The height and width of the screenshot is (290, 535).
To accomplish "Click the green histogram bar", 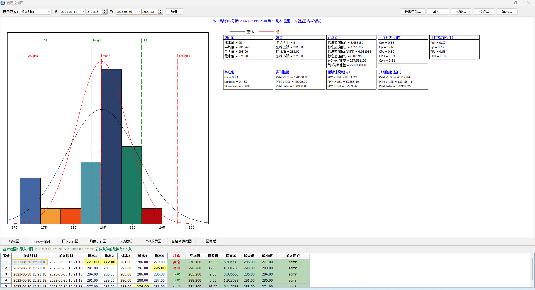I will [132, 185].
